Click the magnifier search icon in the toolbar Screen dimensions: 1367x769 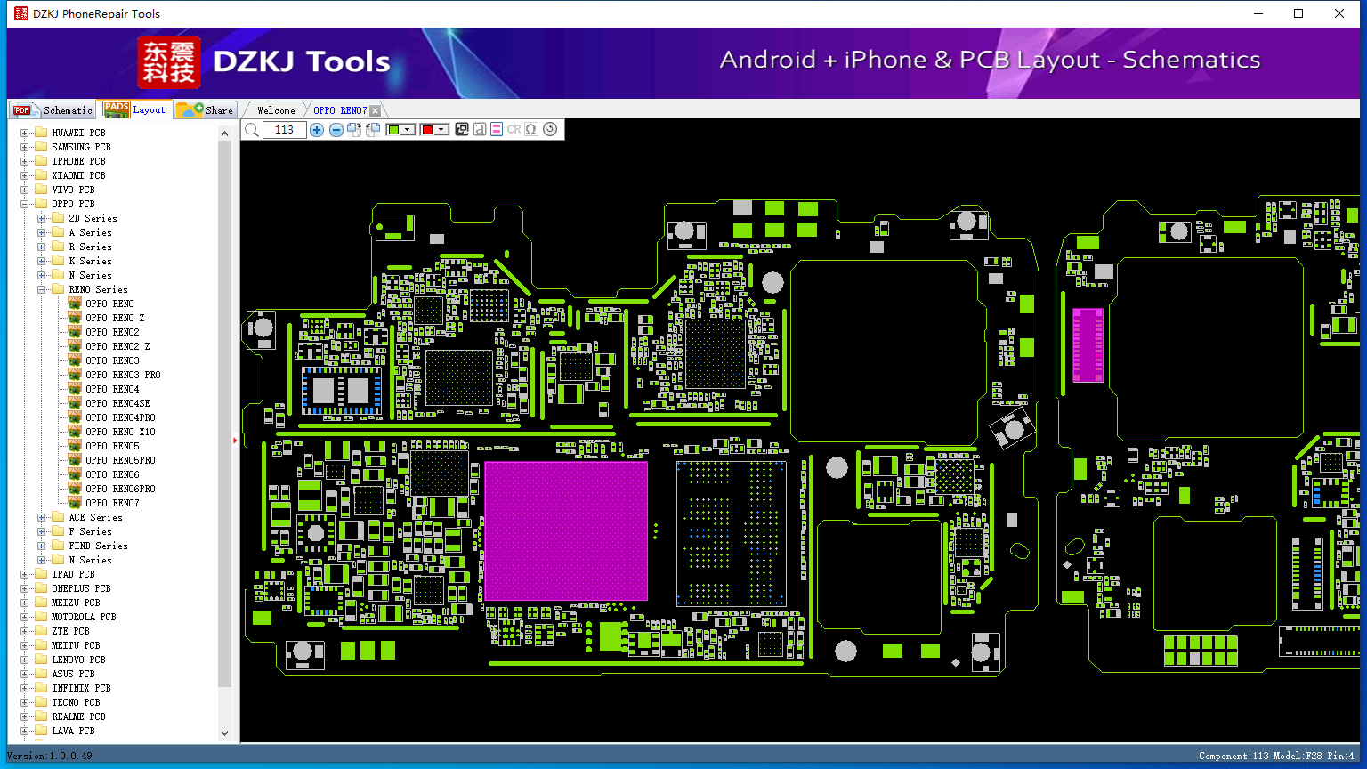point(252,130)
